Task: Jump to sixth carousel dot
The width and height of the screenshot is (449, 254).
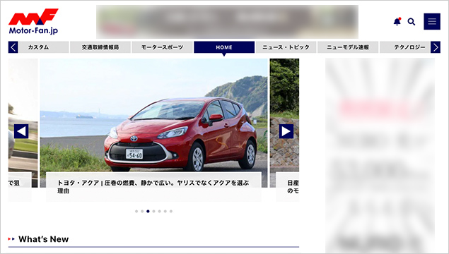Action: (x=165, y=212)
